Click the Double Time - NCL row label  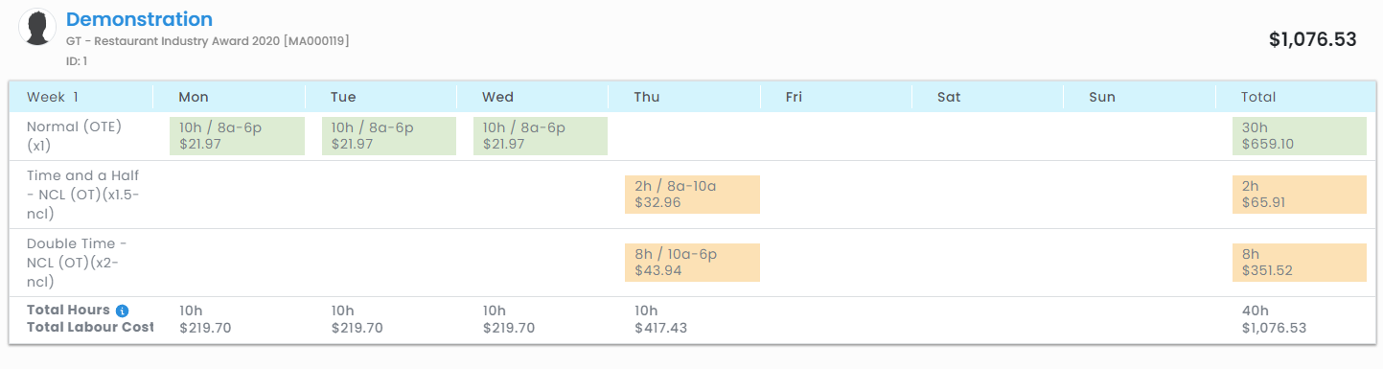coord(78,263)
